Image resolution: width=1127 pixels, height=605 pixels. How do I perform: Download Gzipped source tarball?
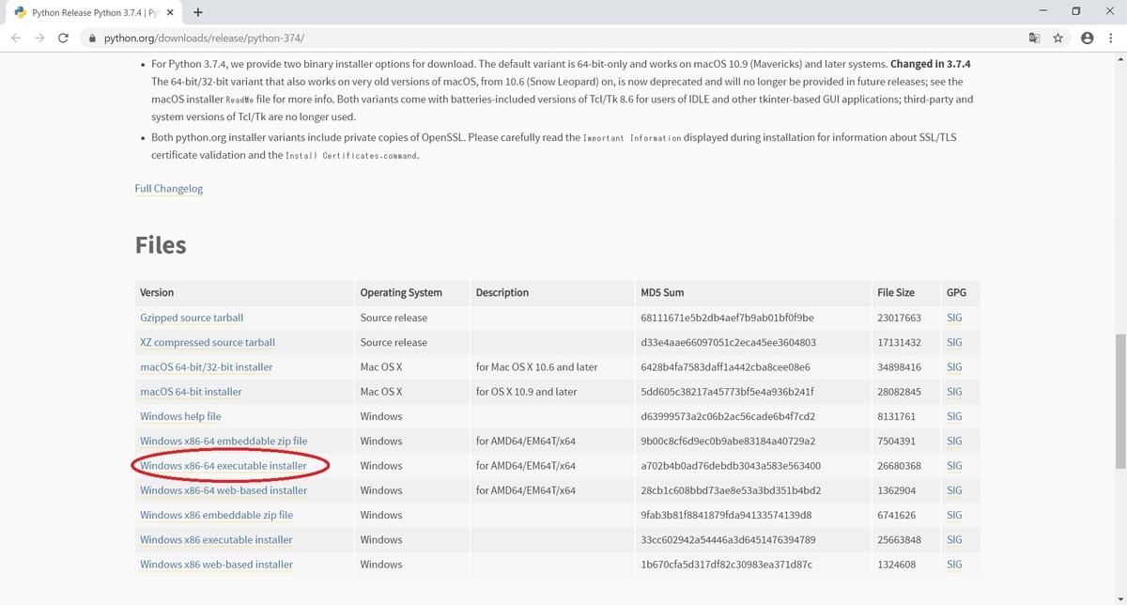click(192, 318)
